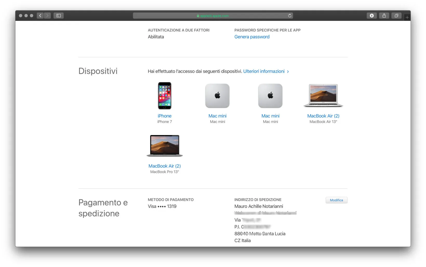Select the MacBook Air 13" device image
The height and width of the screenshot is (267, 426).
click(323, 95)
